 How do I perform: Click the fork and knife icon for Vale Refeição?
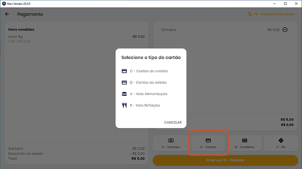(x=124, y=105)
